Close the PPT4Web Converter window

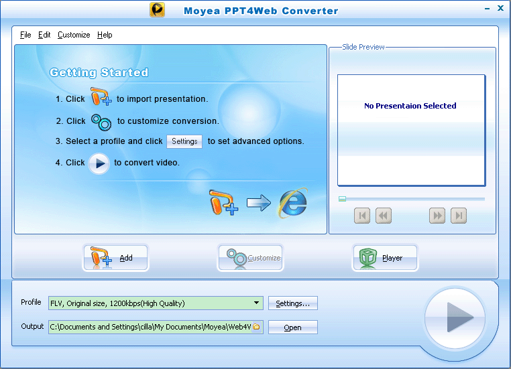coord(500,8)
